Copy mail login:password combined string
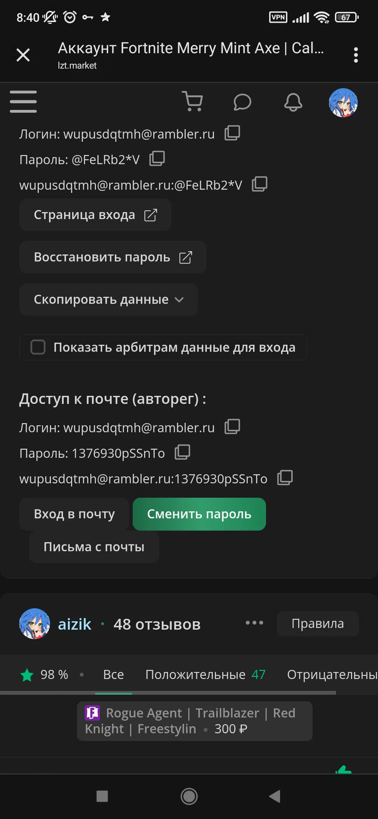The width and height of the screenshot is (378, 819). pos(285,478)
